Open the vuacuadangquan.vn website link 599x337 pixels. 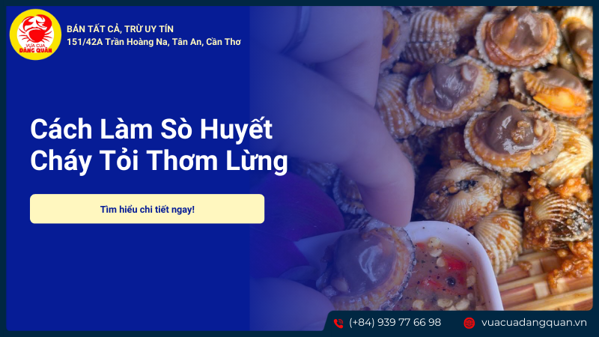point(534,323)
